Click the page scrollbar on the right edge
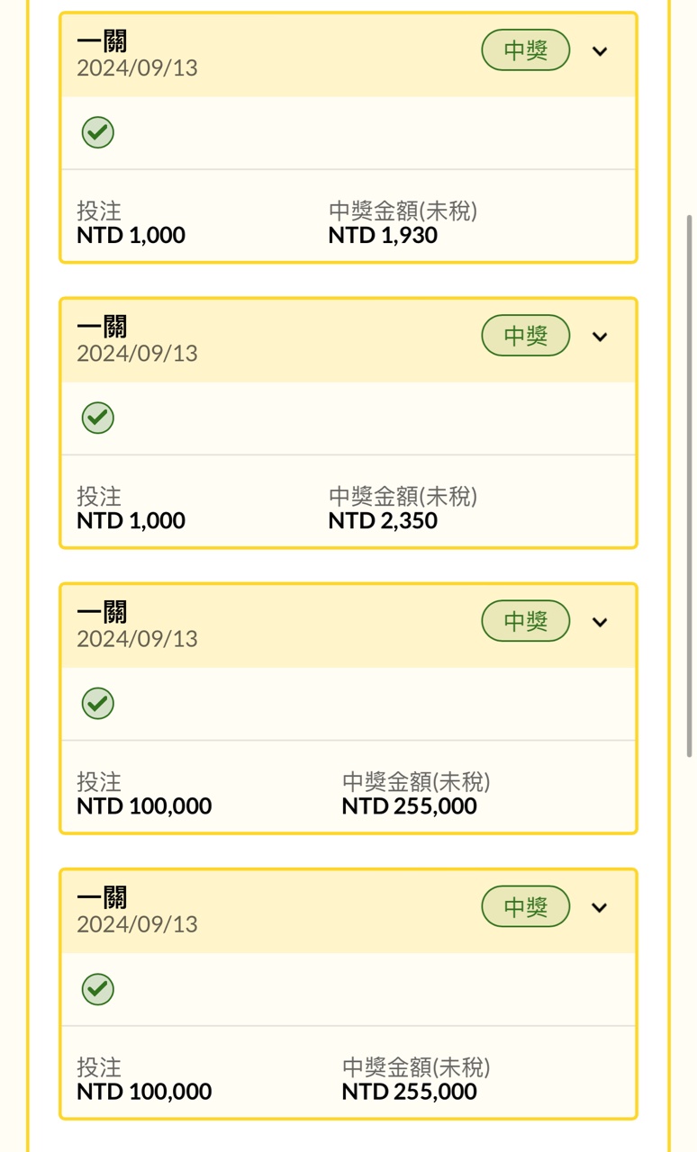697x1152 pixels. 690,486
